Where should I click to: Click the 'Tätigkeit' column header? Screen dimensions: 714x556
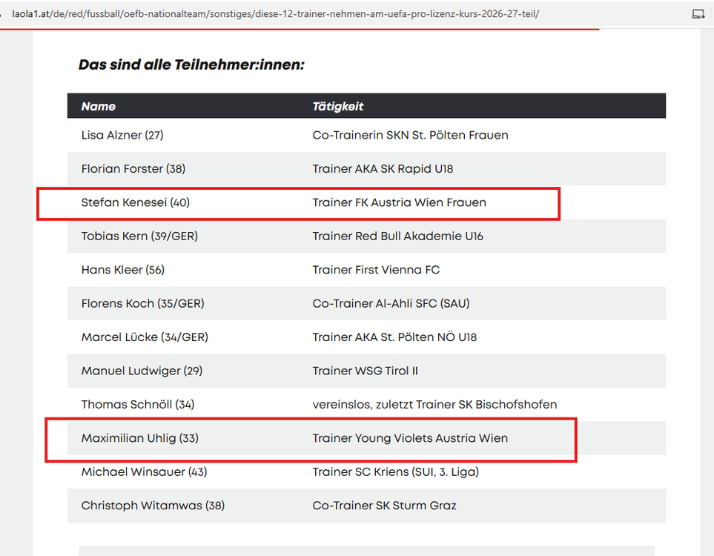[x=338, y=106]
